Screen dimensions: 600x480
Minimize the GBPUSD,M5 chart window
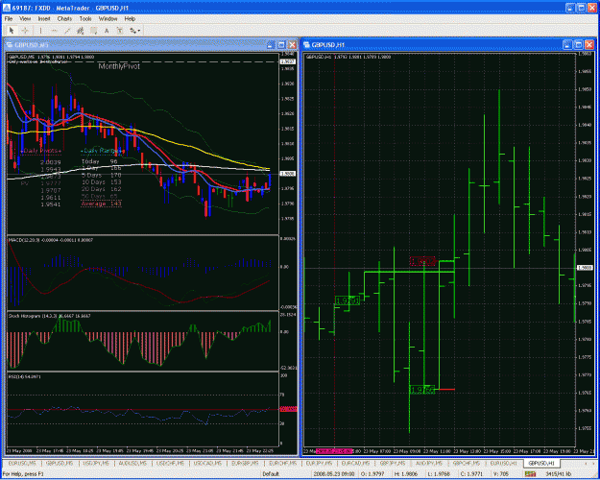(x=271, y=45)
